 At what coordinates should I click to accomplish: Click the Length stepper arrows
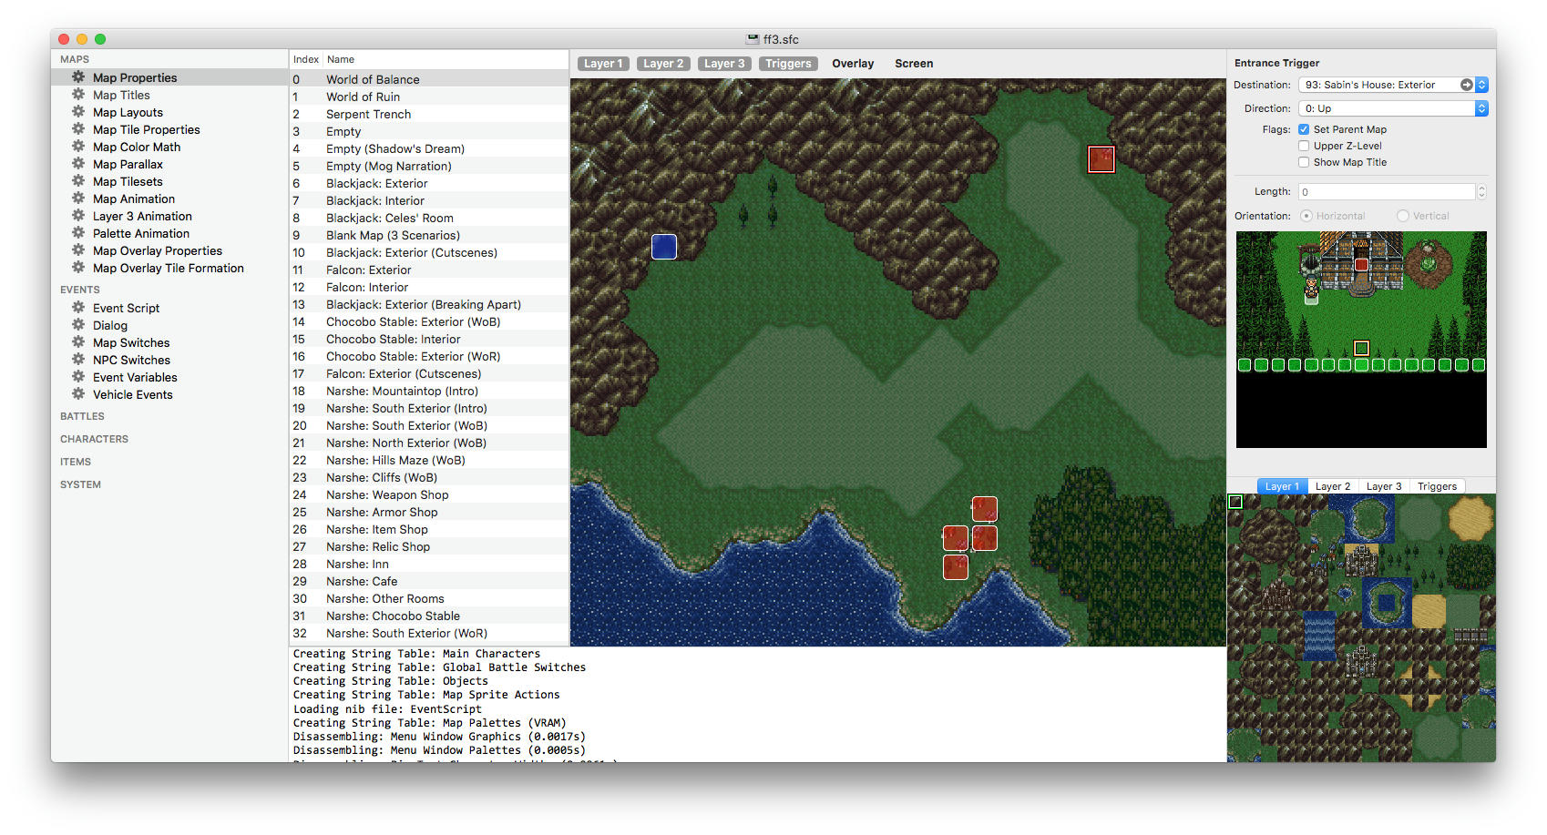tap(1481, 192)
